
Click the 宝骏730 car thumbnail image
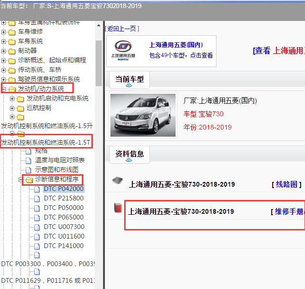[143, 115]
